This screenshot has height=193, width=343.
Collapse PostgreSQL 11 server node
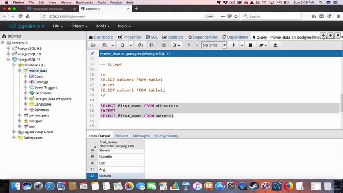[x=9, y=60]
